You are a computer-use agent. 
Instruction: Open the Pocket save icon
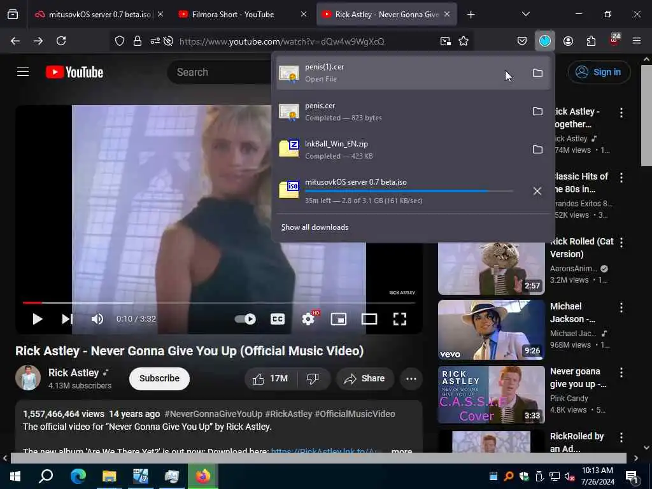click(x=522, y=41)
